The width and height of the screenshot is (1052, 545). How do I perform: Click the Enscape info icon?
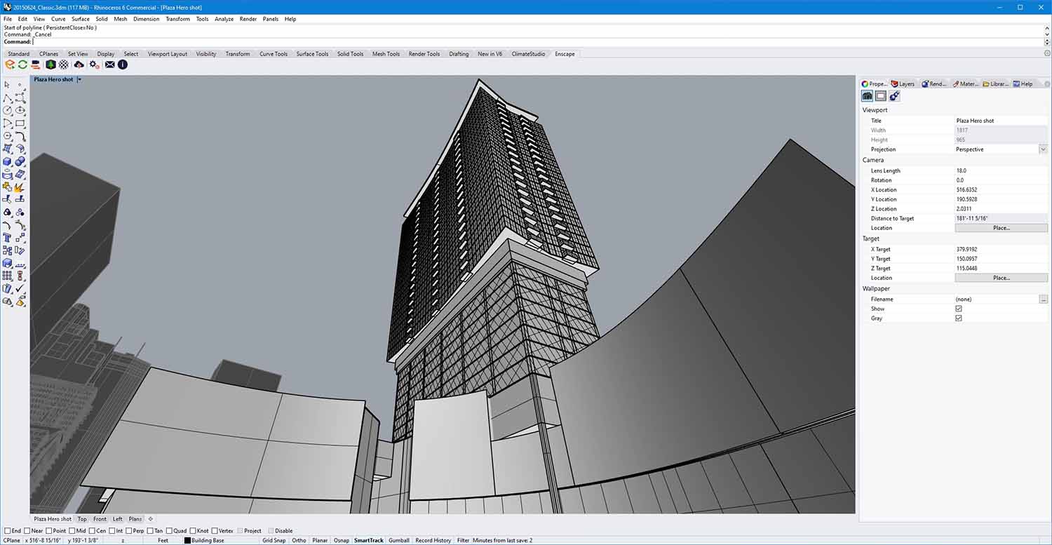click(x=123, y=64)
